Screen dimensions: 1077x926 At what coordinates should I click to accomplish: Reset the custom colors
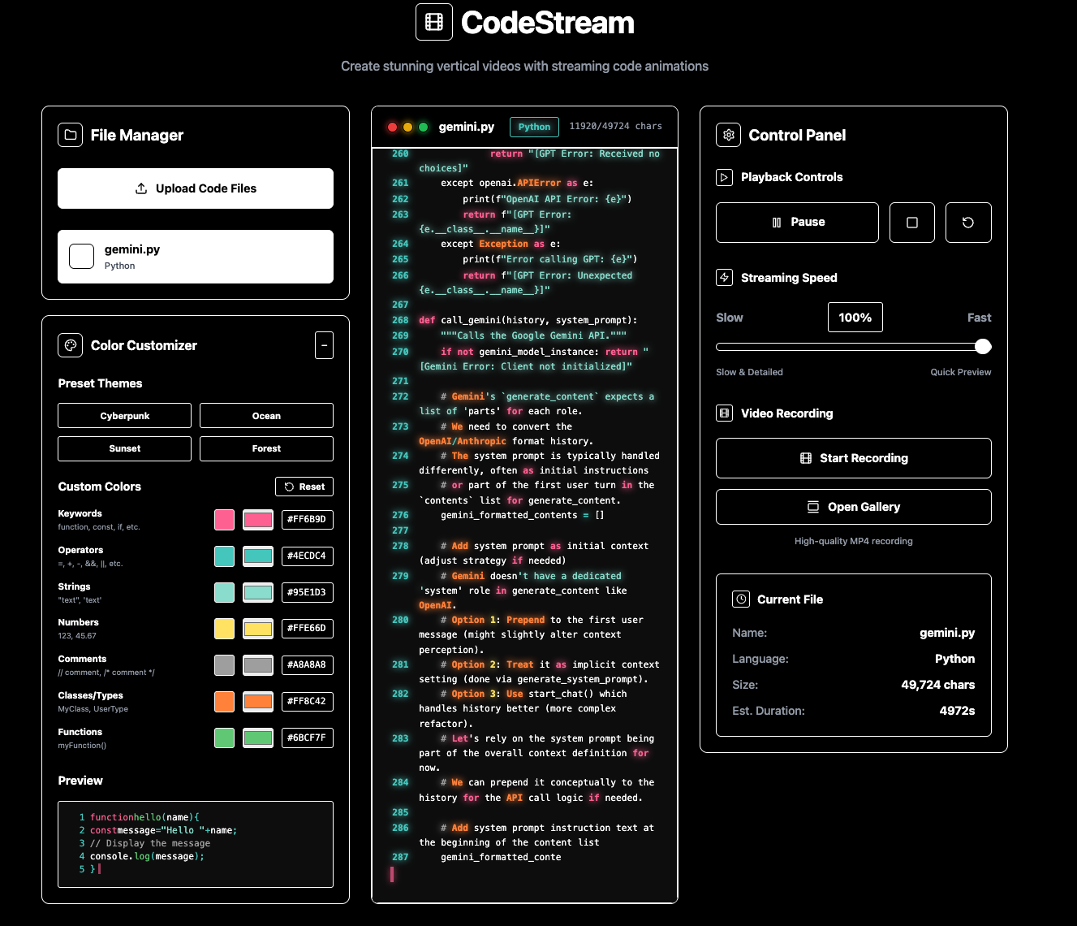pos(304,486)
